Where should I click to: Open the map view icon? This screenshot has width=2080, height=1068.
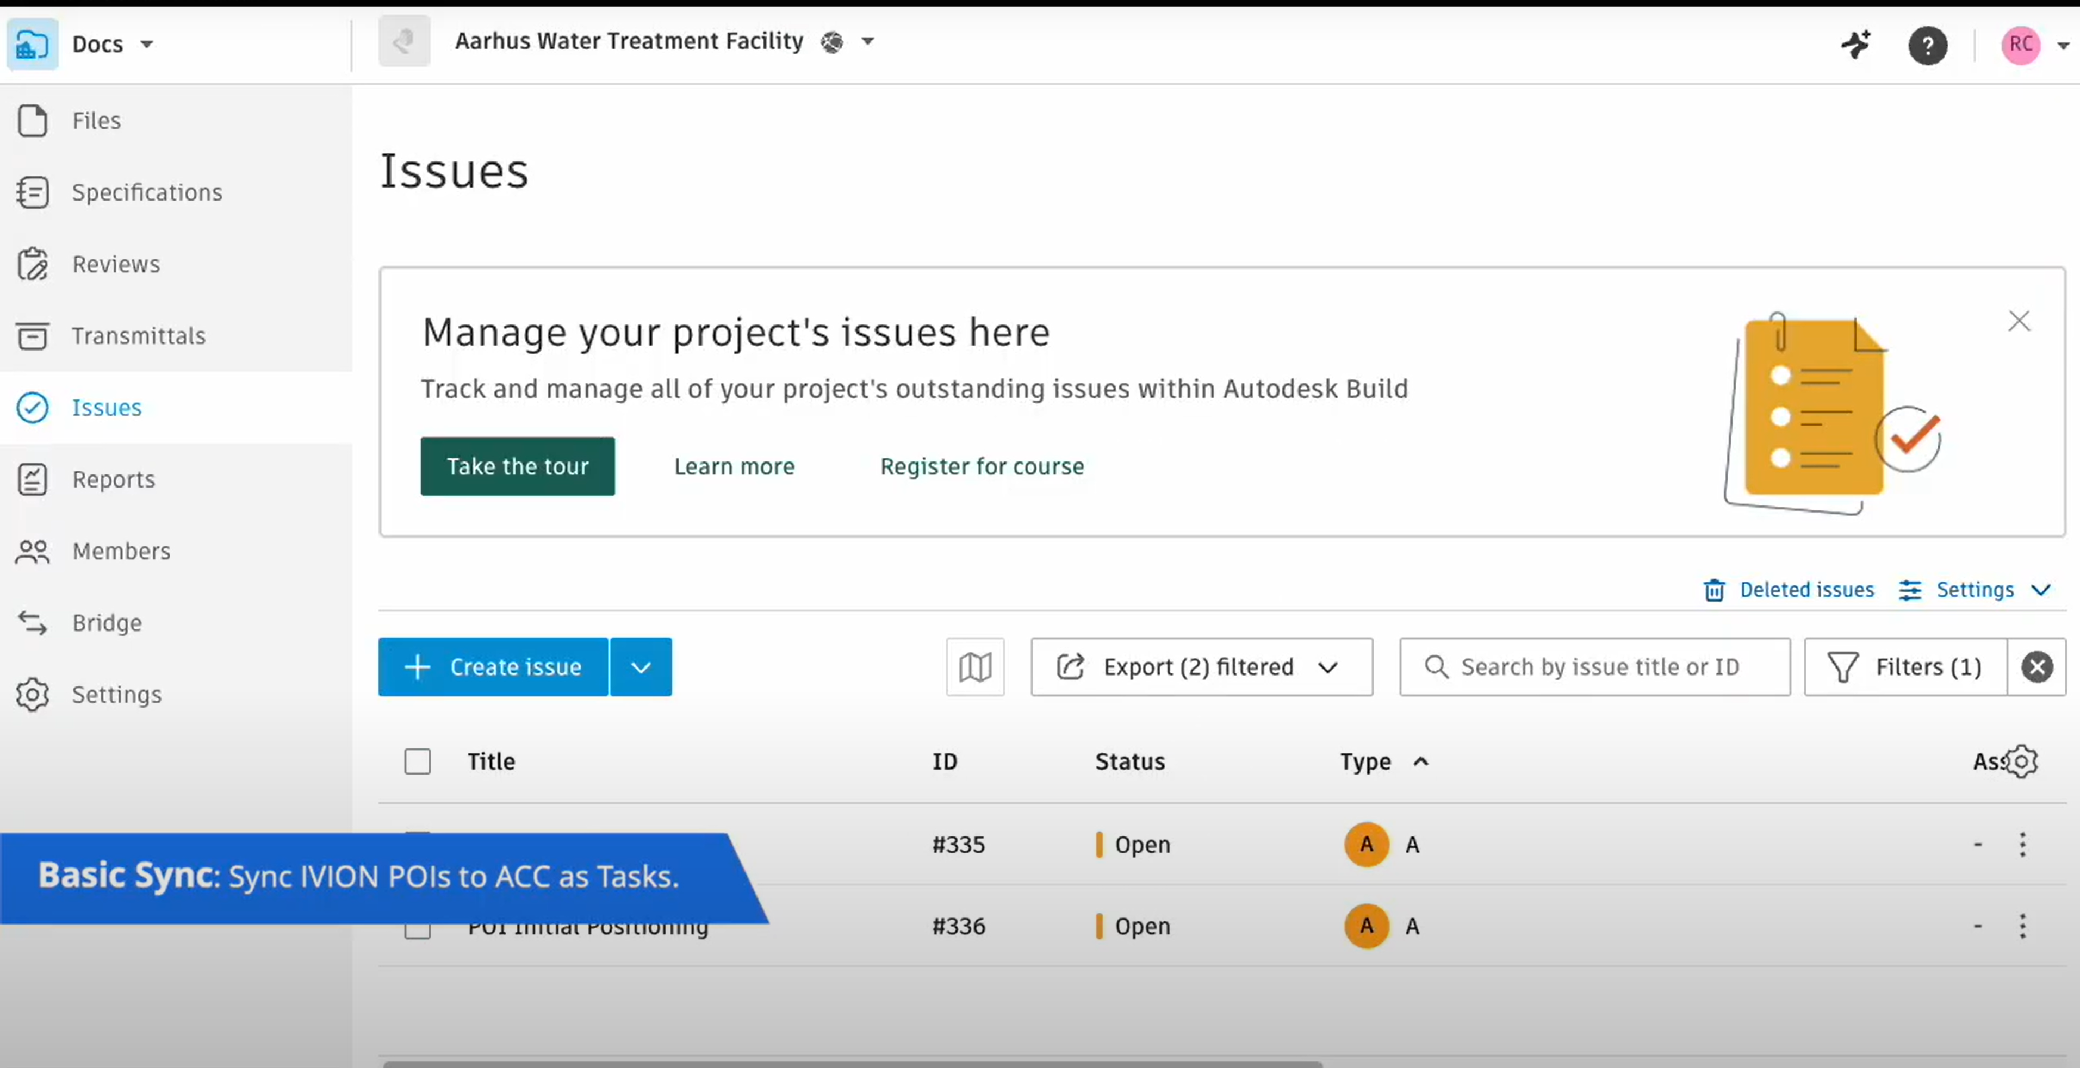pyautogui.click(x=974, y=667)
